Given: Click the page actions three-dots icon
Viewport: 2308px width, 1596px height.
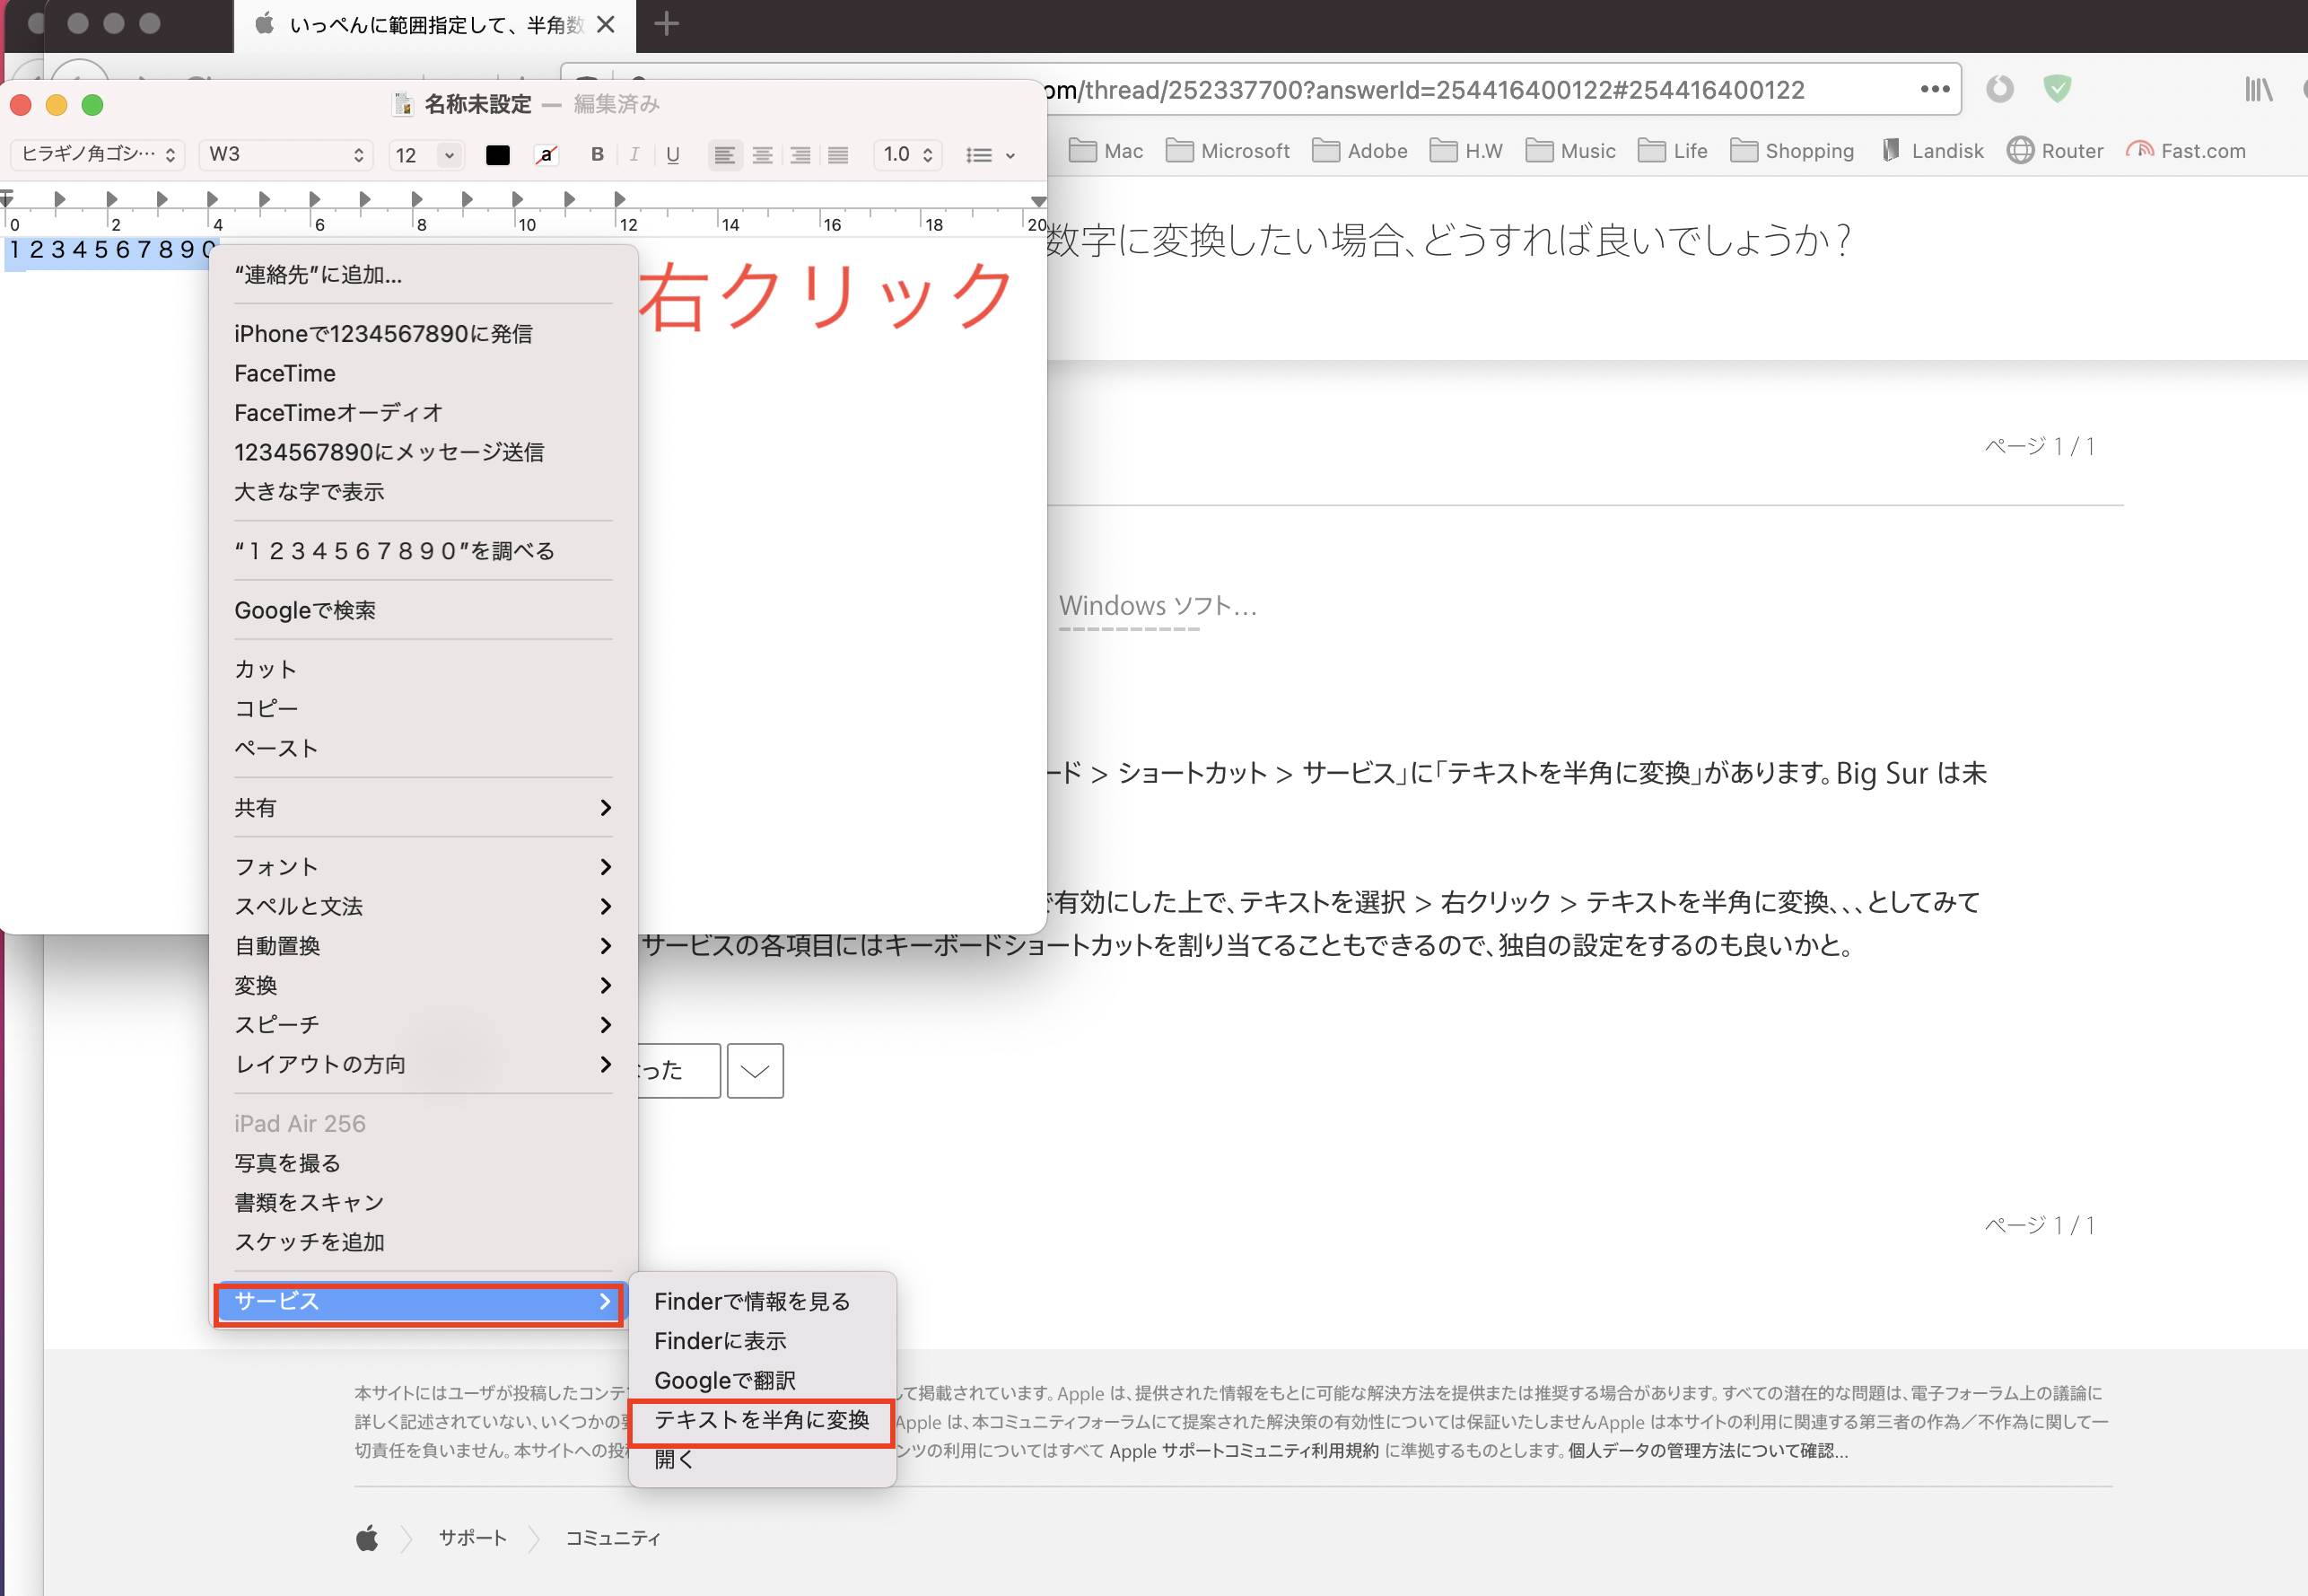Looking at the screenshot, I should [x=1934, y=89].
